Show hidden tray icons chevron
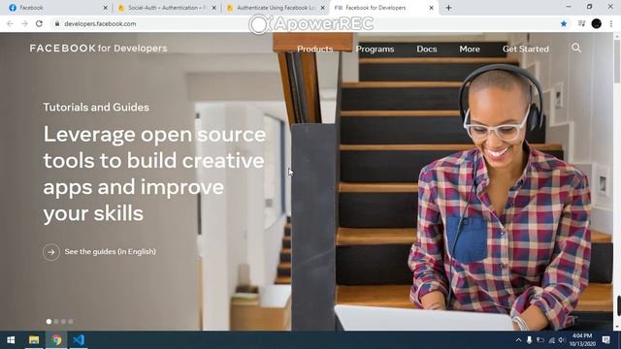Image resolution: width=621 pixels, height=349 pixels. 518,340
